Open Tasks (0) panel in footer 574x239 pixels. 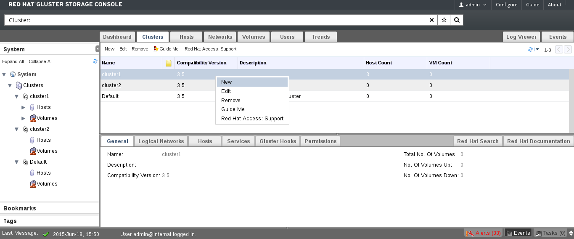pyautogui.click(x=550, y=233)
